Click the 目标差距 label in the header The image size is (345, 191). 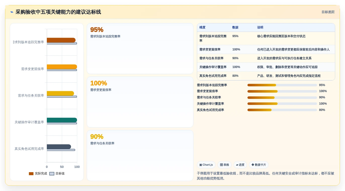328,12
